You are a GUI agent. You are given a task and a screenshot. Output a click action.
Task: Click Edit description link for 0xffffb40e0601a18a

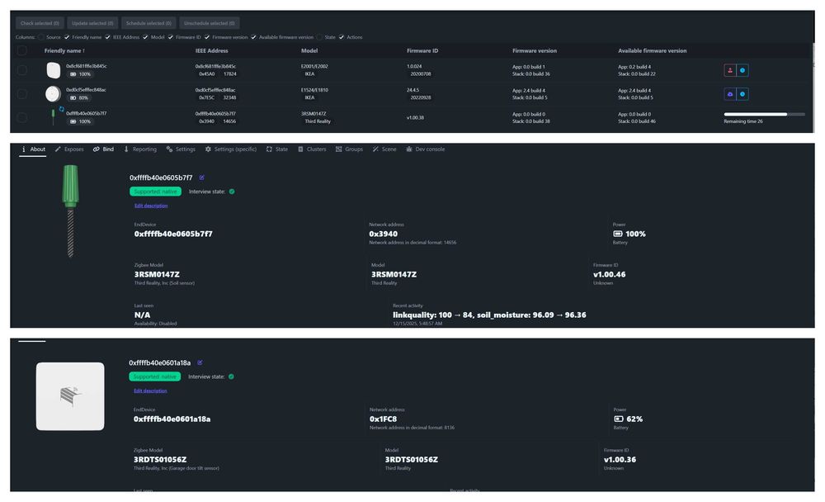[x=150, y=391]
